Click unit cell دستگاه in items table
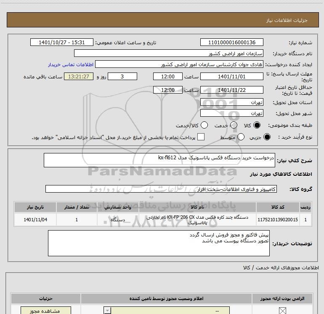The image size is (324, 314). [x=118, y=220]
